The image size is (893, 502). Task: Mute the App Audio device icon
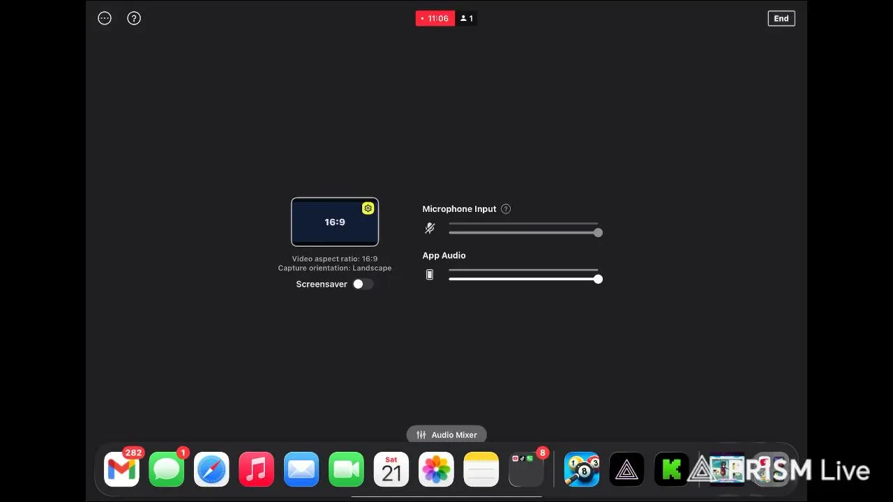(430, 275)
